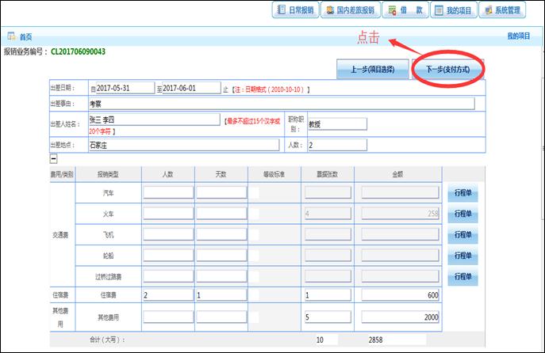
Task: Collapse the expense table with the minus icon
Action: point(52,159)
